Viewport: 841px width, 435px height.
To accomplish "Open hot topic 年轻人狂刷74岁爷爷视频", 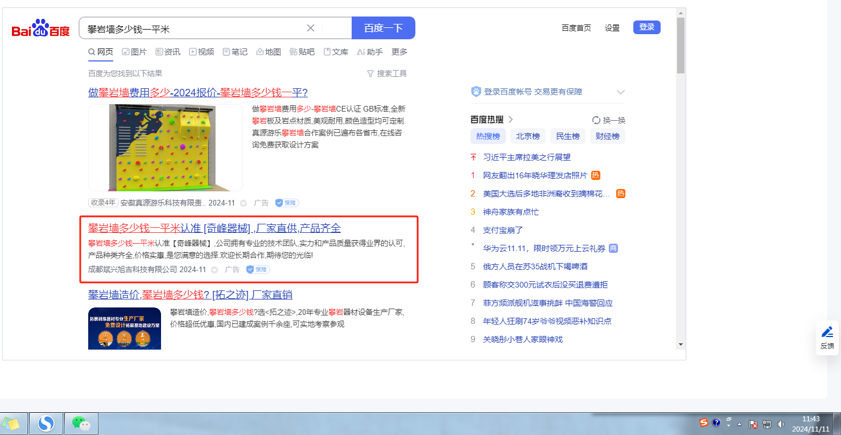I will [x=547, y=321].
